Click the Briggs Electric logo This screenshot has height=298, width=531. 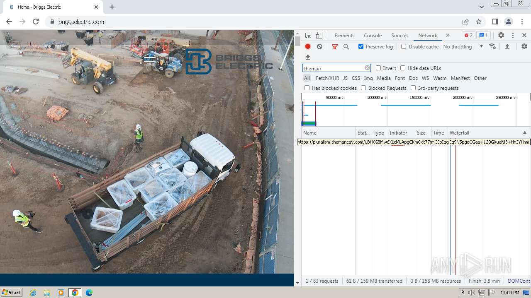point(229,62)
